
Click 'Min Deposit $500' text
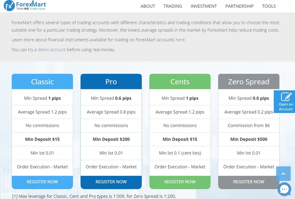point(249,139)
